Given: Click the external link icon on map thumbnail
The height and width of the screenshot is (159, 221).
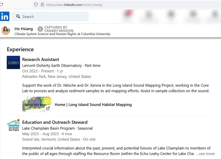Looking at the screenshot, I should [48, 108].
